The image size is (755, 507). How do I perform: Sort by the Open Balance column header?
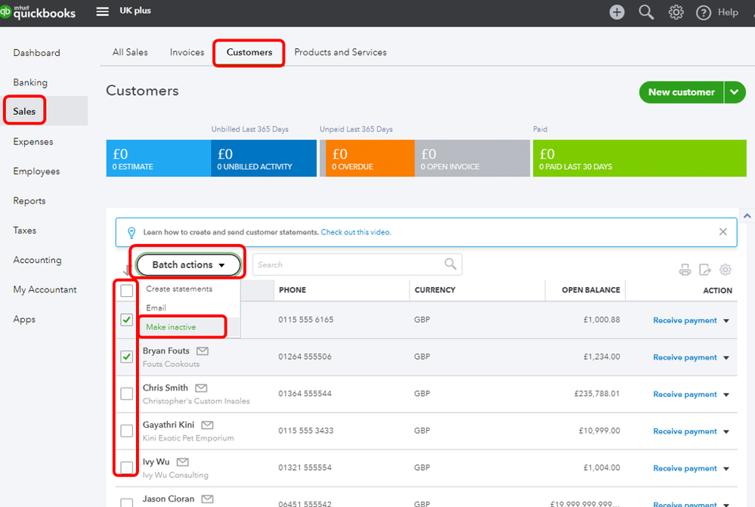591,290
